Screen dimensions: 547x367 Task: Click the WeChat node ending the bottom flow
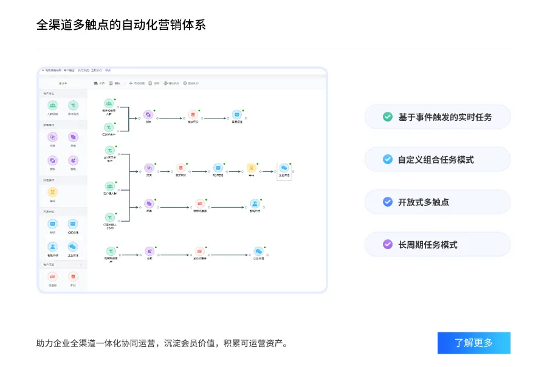coord(258,251)
